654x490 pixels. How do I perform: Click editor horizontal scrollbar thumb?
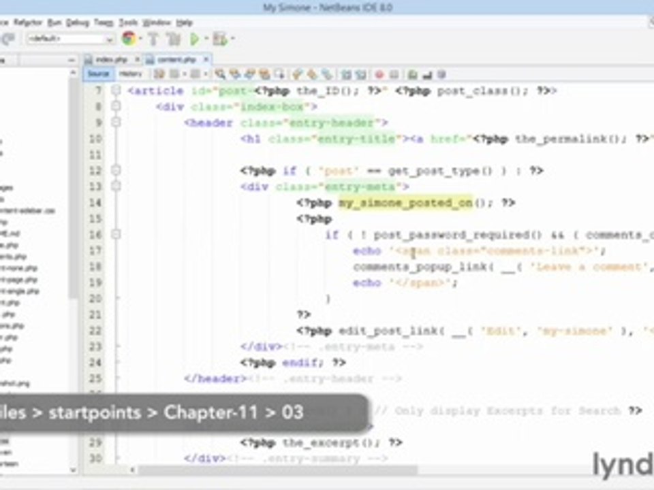[277, 470]
